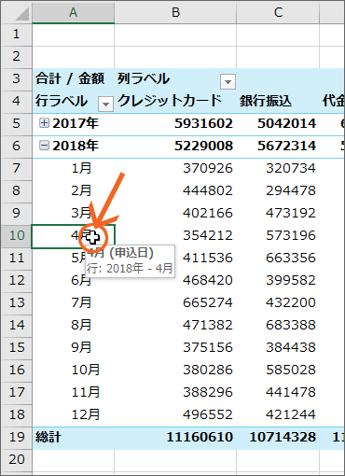Click cell value 399582
Image resolution: width=345 pixels, height=476 pixels.
click(291, 280)
